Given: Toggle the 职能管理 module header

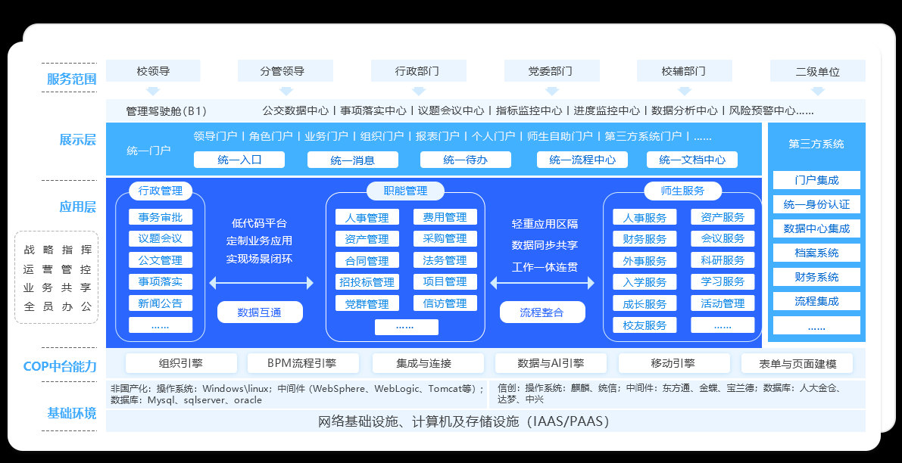Looking at the screenshot, I should tap(405, 191).
